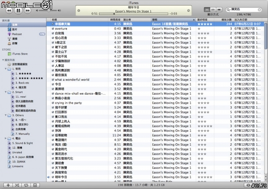Collapse the playlists section triangle in sidebar

click(x=3, y=60)
